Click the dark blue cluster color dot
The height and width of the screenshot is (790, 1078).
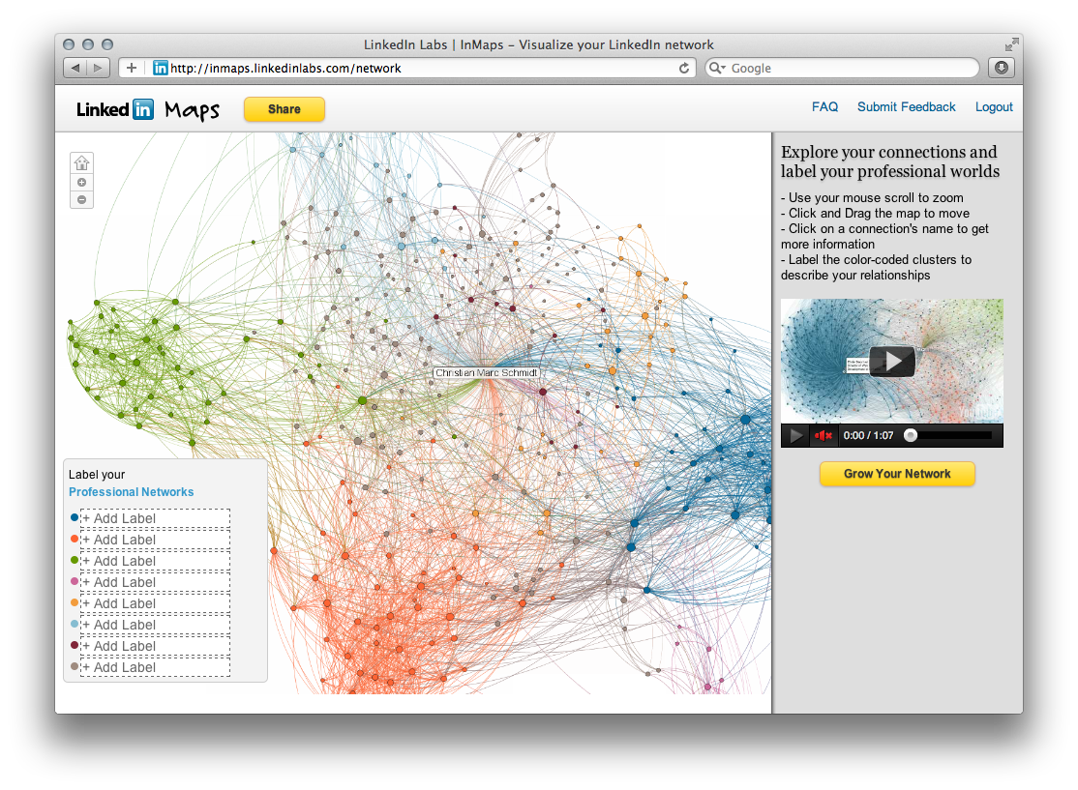point(73,518)
